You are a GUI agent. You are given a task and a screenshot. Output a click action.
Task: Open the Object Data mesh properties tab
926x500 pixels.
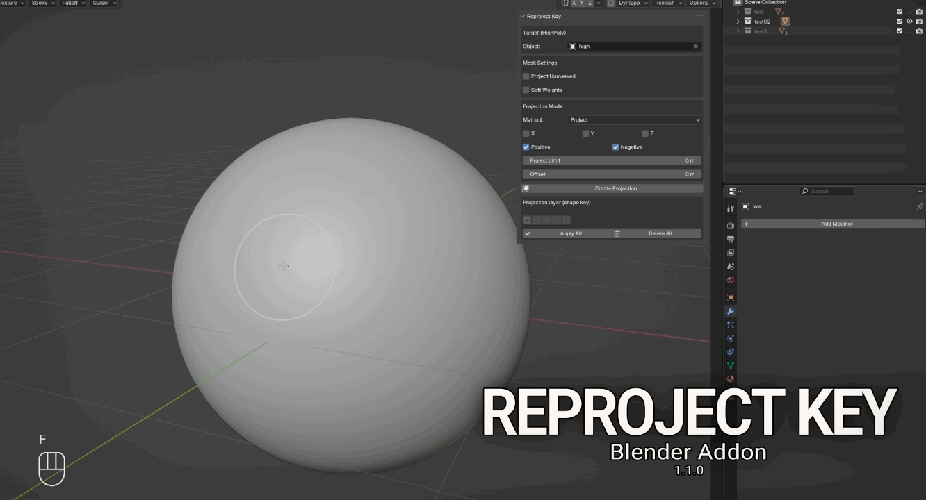click(731, 365)
